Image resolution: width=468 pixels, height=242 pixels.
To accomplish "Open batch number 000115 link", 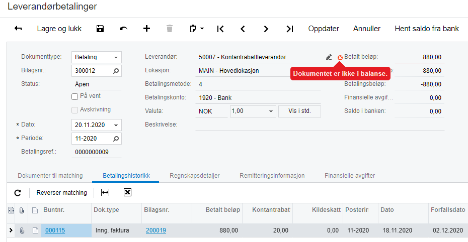I will pyautogui.click(x=55, y=230).
